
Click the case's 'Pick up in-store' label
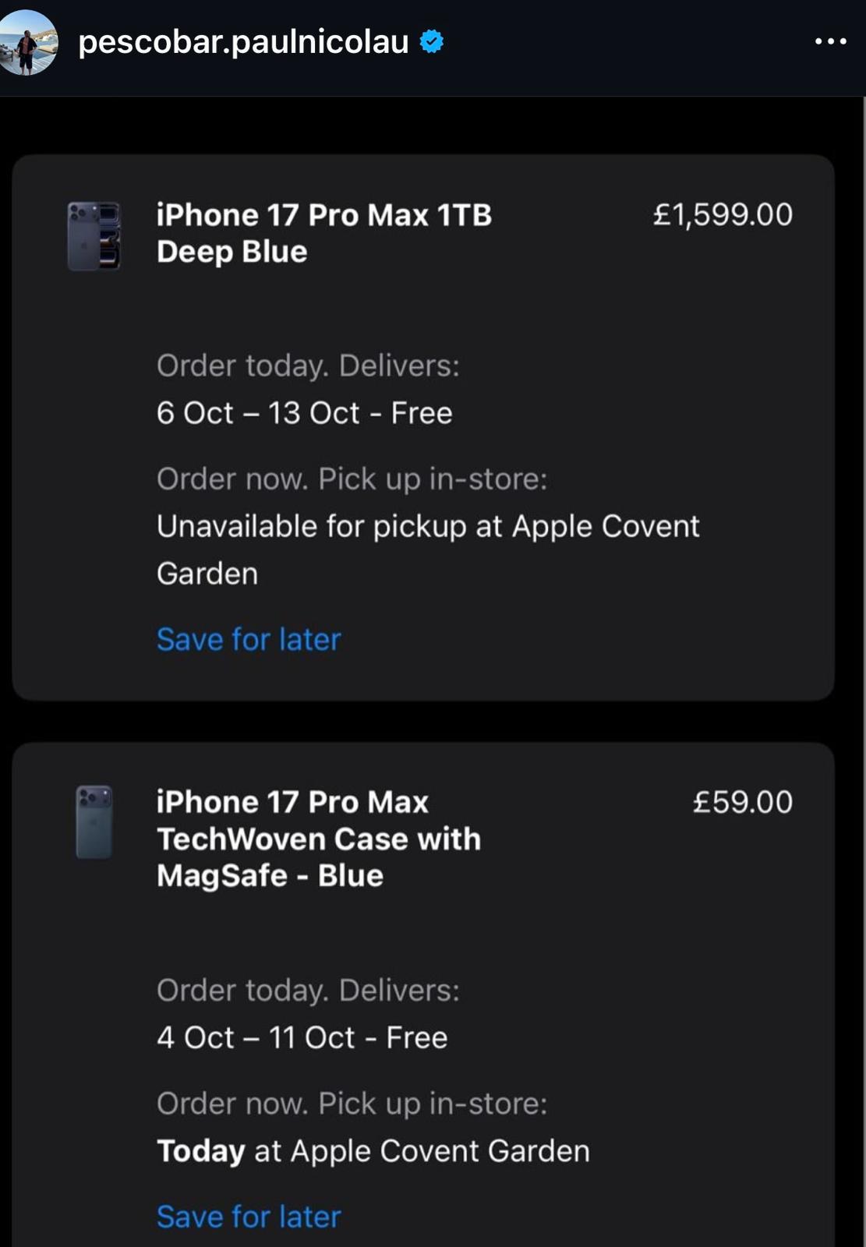point(352,1104)
